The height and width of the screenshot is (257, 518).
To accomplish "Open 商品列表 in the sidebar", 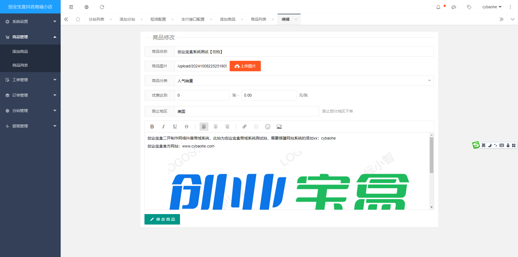I will tap(30, 65).
